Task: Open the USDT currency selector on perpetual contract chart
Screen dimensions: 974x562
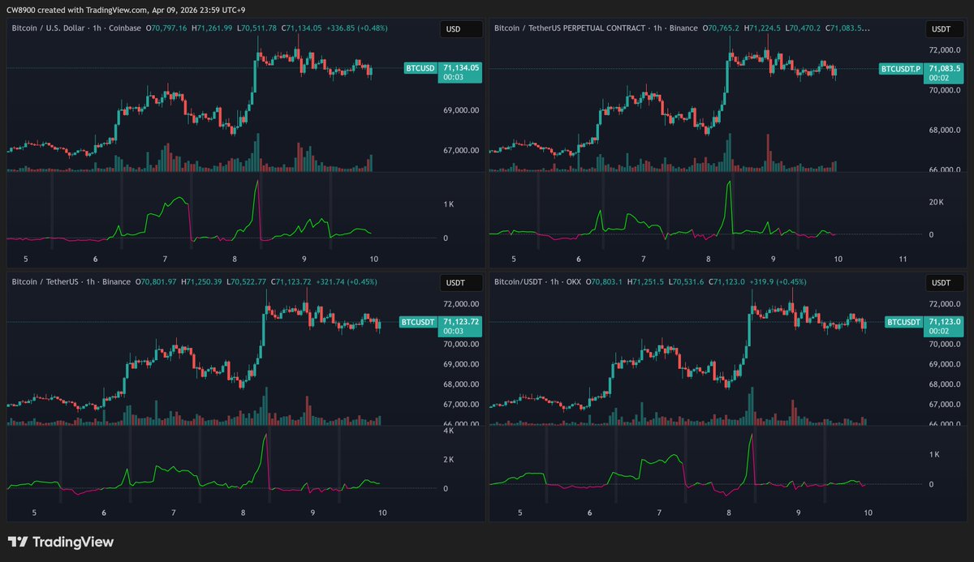Action: point(940,29)
